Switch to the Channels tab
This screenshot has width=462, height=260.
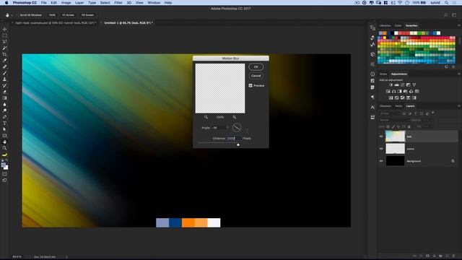385,106
